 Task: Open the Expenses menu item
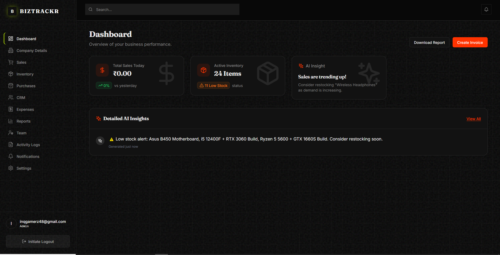click(25, 109)
